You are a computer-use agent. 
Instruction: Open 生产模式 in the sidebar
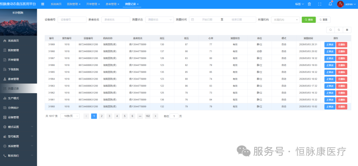point(19,98)
